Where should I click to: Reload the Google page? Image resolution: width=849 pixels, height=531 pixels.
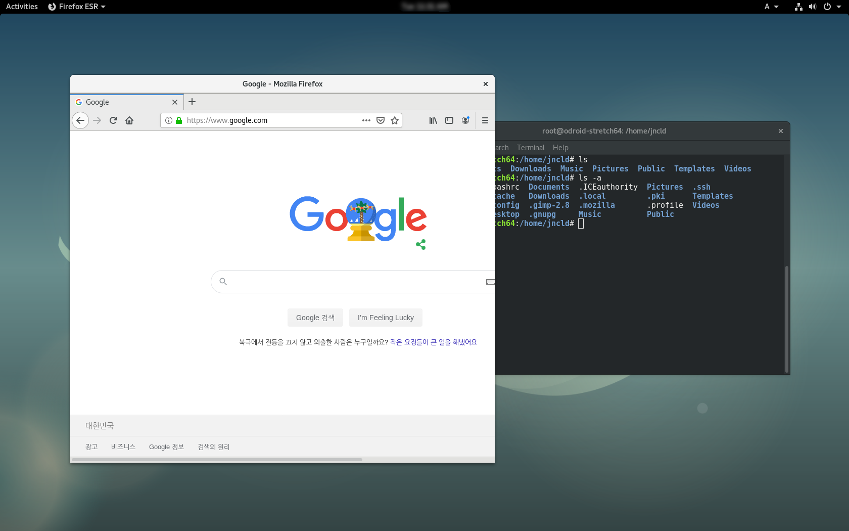(x=113, y=120)
